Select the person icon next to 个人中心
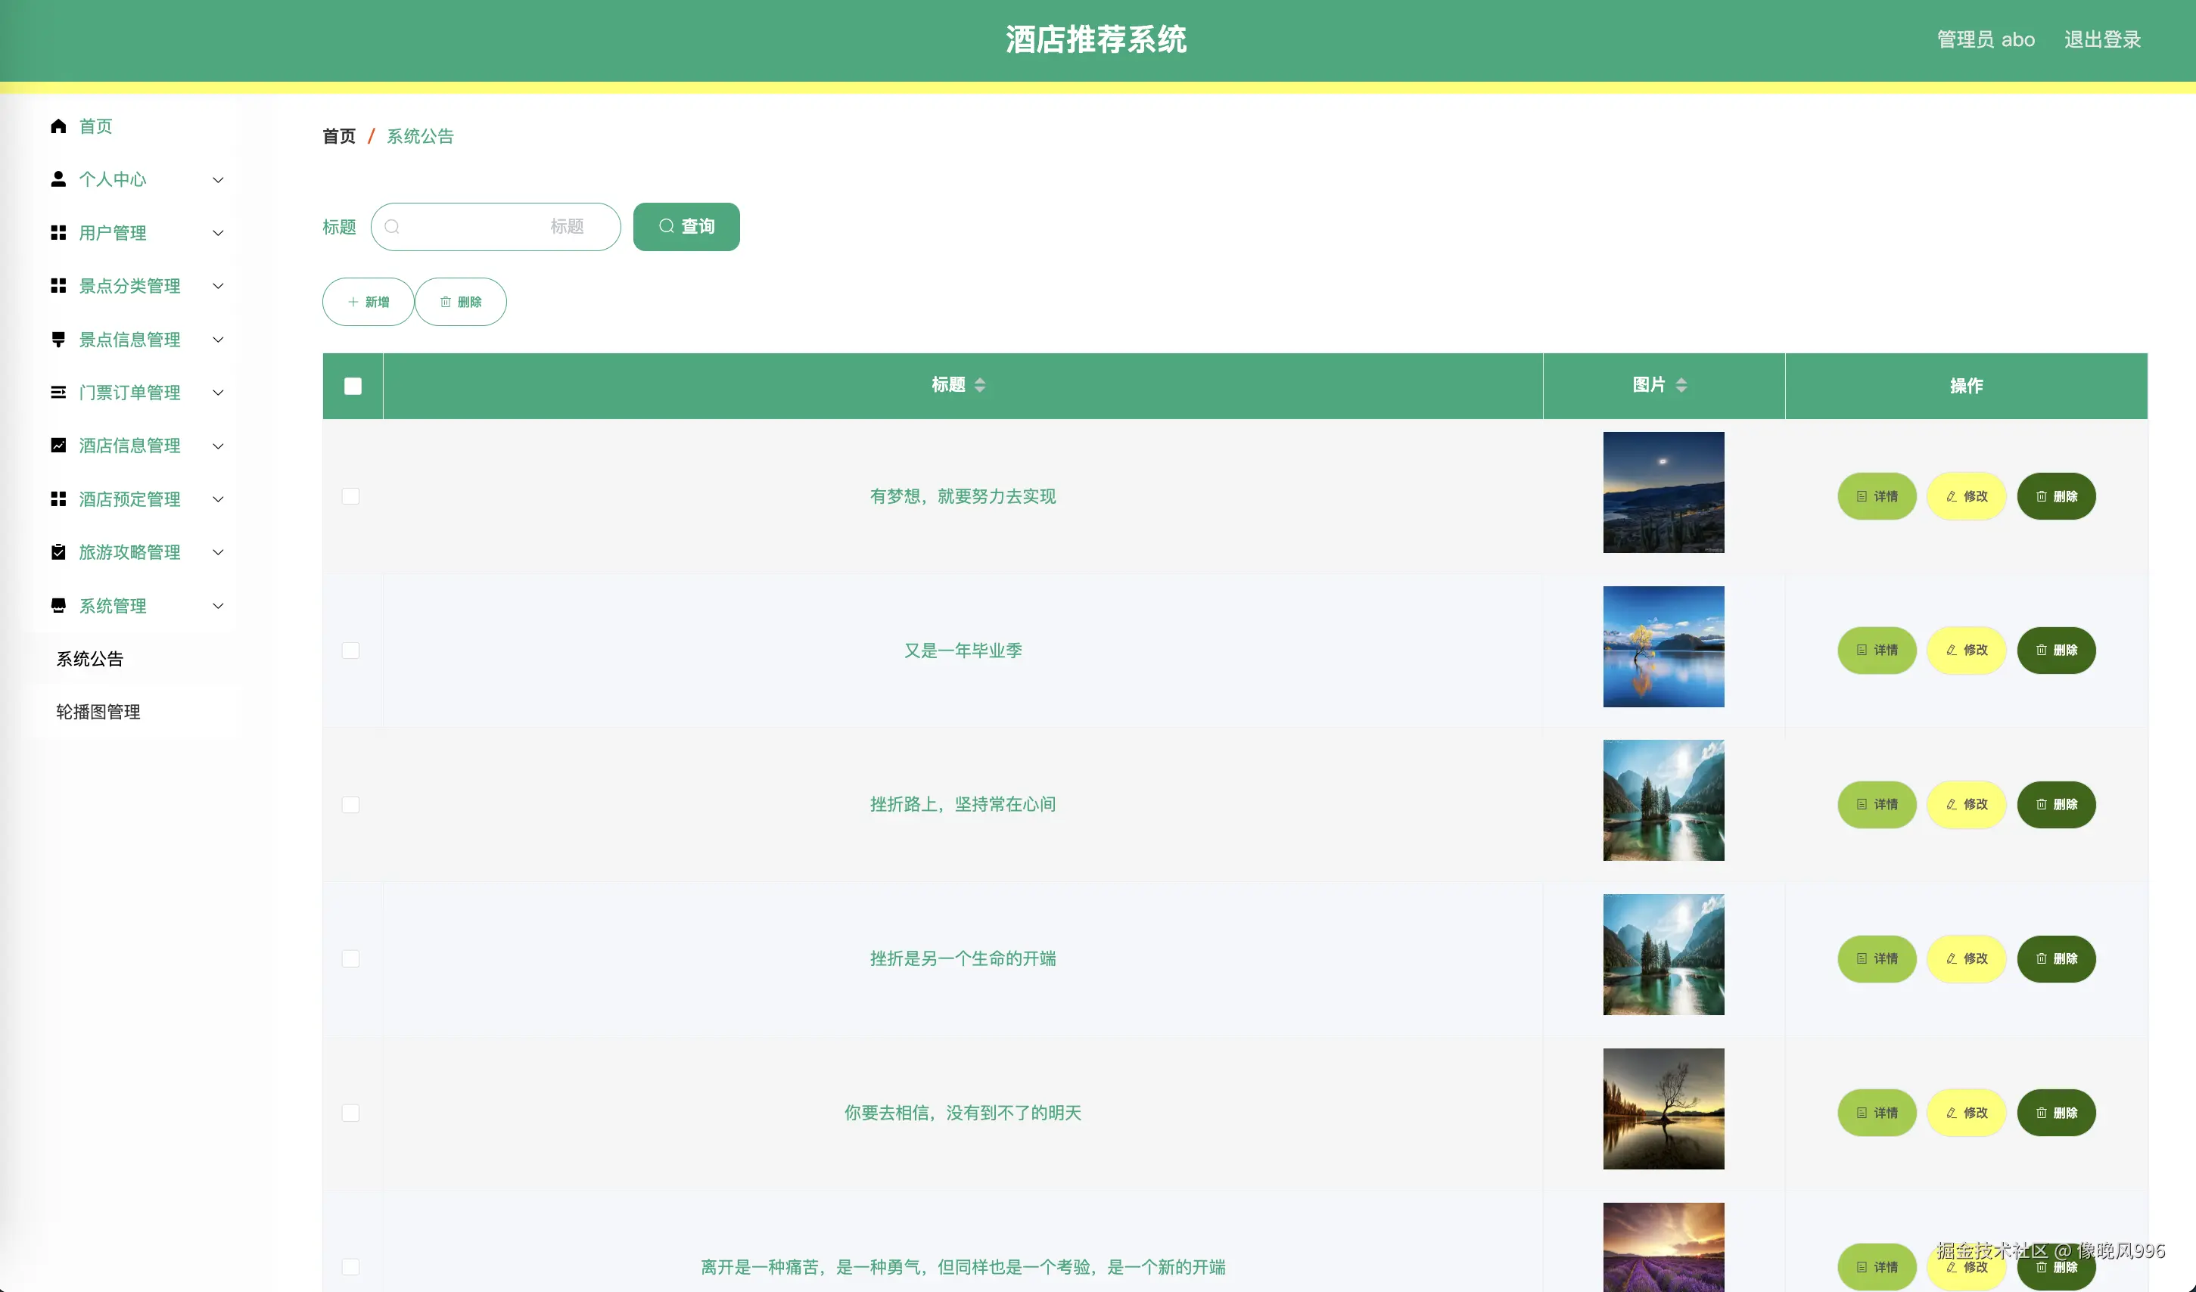 [58, 179]
